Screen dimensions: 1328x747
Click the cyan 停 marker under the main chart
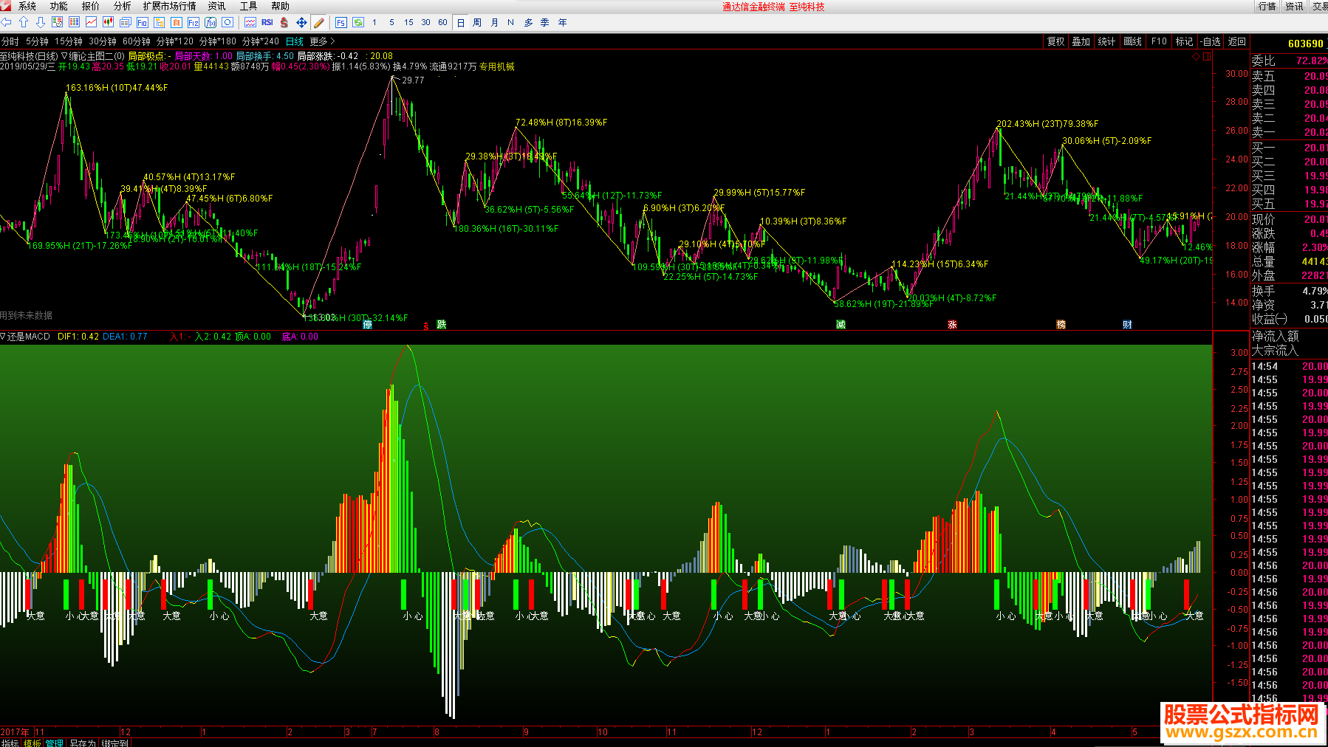pos(368,324)
